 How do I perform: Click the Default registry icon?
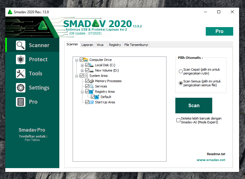point(97,97)
